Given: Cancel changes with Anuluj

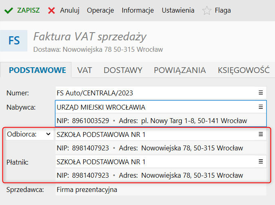Looking at the screenshot, I should coord(70,10).
